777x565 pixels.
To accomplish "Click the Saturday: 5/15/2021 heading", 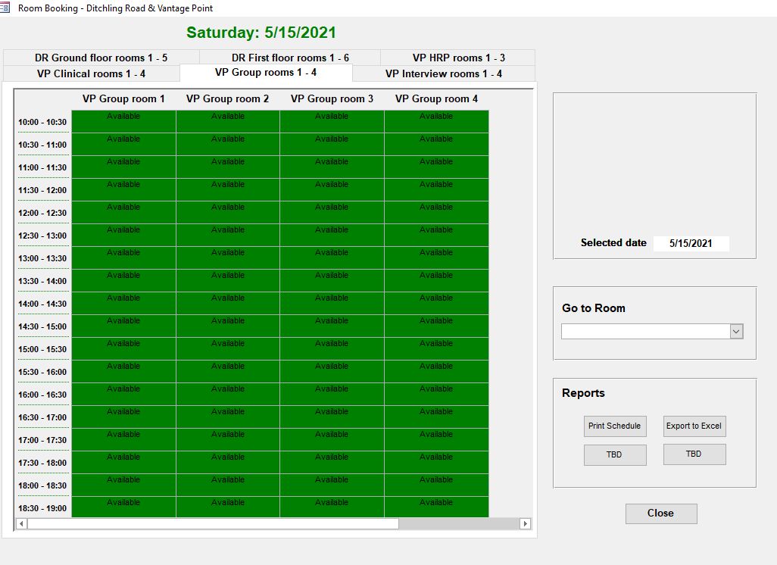I will tap(261, 33).
